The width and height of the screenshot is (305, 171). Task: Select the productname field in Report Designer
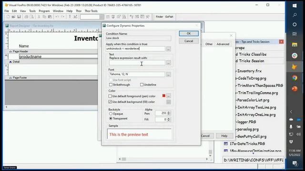coord(58,57)
